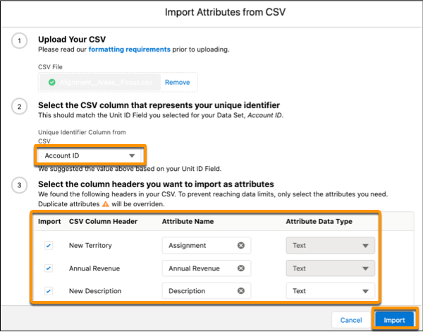Open the formatting requirements link

pyautogui.click(x=129, y=49)
